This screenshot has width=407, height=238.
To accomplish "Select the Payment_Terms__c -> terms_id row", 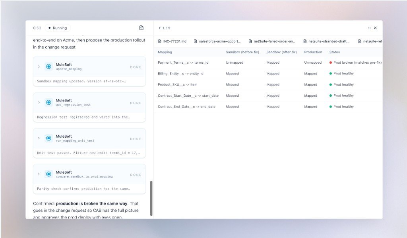I will pos(268,62).
